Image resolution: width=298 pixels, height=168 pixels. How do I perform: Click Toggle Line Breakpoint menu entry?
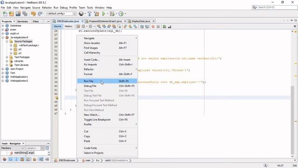click(107, 119)
